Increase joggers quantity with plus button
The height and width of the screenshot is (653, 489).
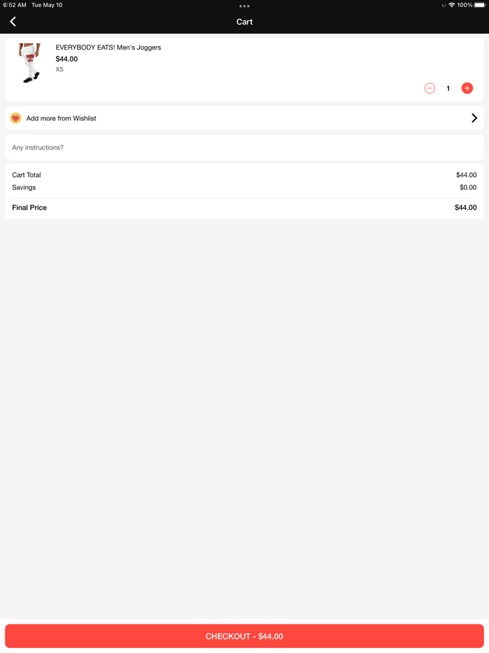pyautogui.click(x=467, y=88)
